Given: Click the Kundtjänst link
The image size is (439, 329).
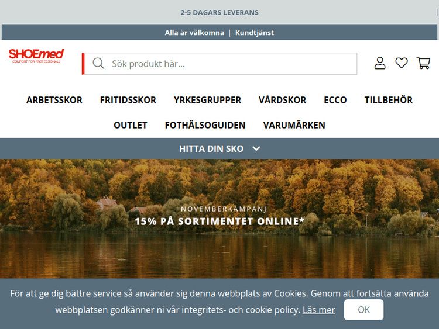Looking at the screenshot, I should (255, 33).
